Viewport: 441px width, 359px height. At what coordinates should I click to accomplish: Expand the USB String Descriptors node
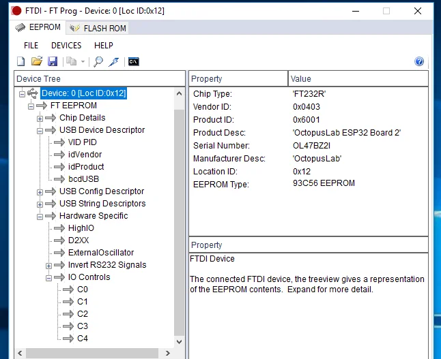[x=40, y=204]
